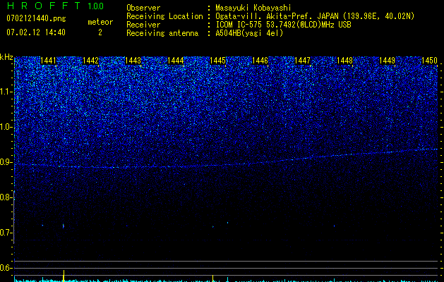Viewport: 444px width, 282px height.
Task: Click the 0.8 kHz axis label
Action: (6, 197)
